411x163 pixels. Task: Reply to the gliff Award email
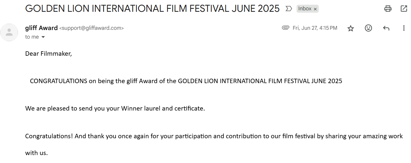[x=386, y=28]
